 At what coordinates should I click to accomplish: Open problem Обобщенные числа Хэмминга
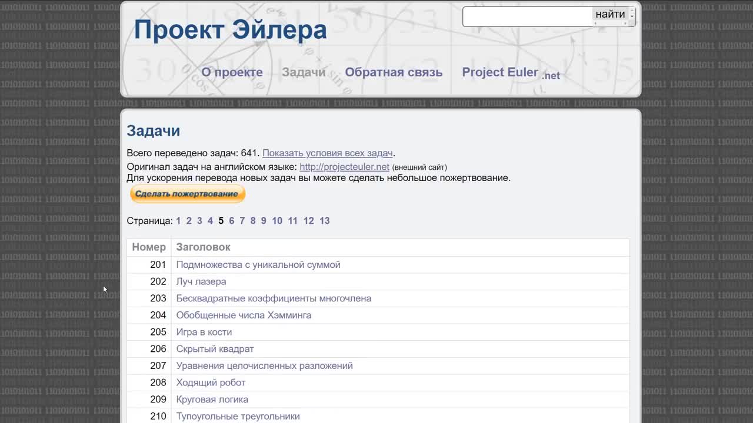click(x=244, y=315)
